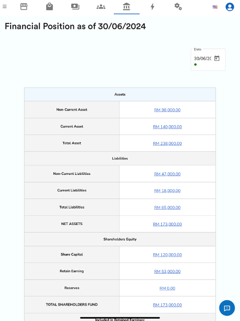Image resolution: width=240 pixels, height=321 pixels.
Task: Open TOTAL SHAREHOLDERS FUND RM 173,000.00 link
Action: pyautogui.click(x=167, y=305)
